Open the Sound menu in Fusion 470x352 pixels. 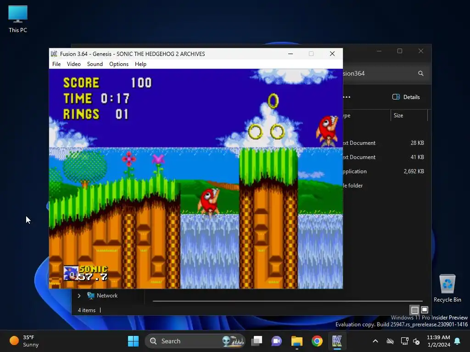pos(95,64)
